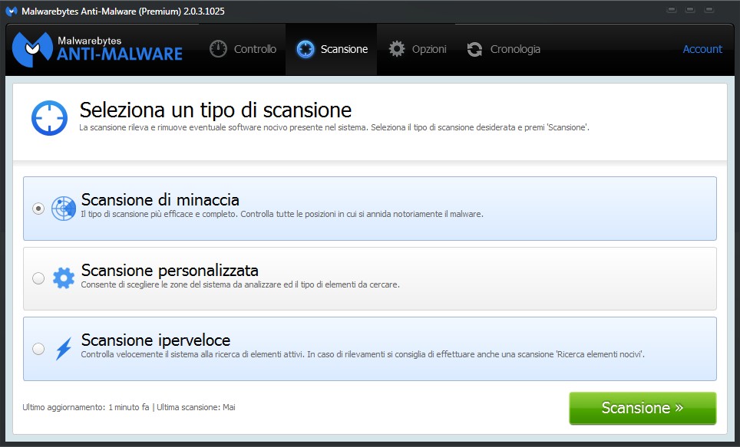Click the blue gear icon for Scansione personalizzata
Viewport: 740px width, 447px height.
pyautogui.click(x=64, y=278)
